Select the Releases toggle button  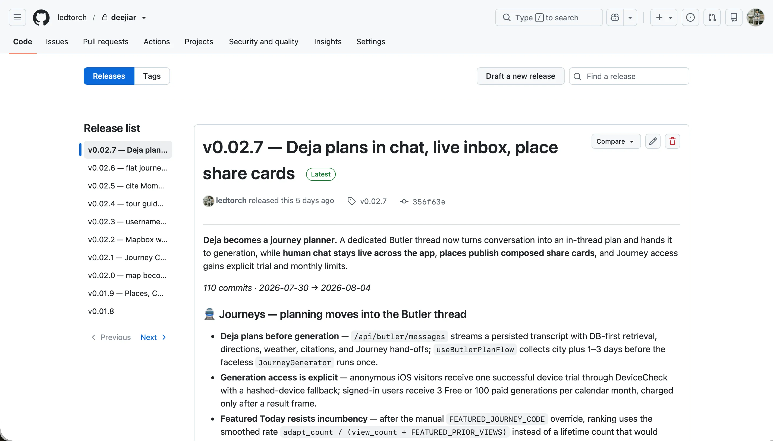[x=109, y=76]
